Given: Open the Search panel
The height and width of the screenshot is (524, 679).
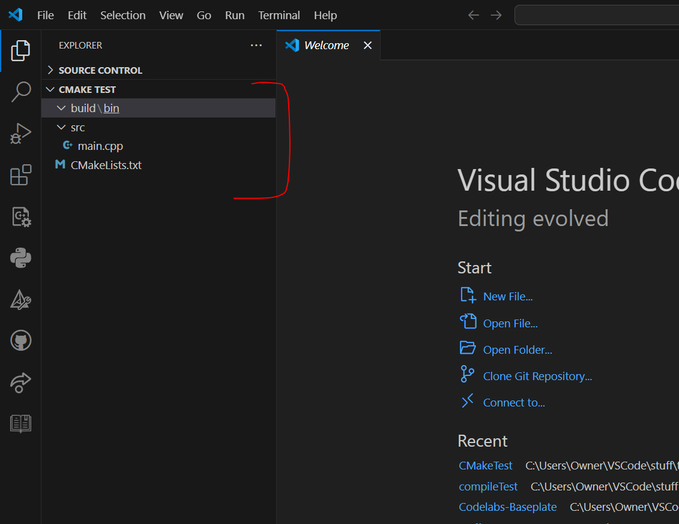Looking at the screenshot, I should tap(20, 92).
